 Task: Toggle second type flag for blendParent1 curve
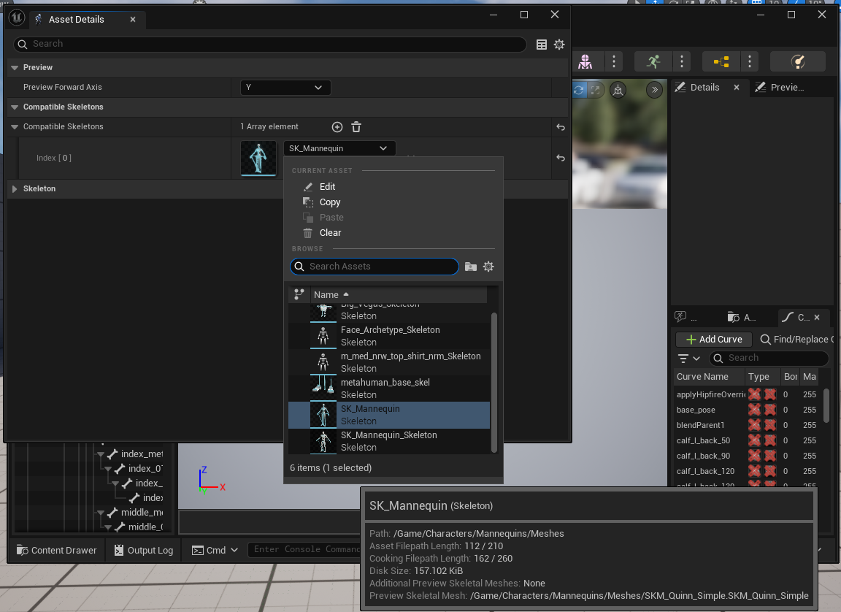tap(769, 425)
